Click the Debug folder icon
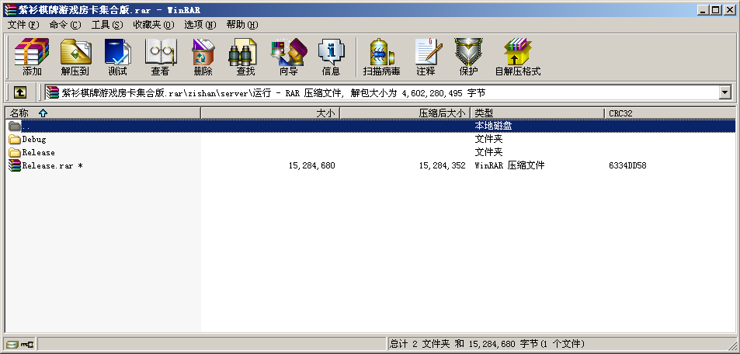The image size is (740, 354). point(15,139)
